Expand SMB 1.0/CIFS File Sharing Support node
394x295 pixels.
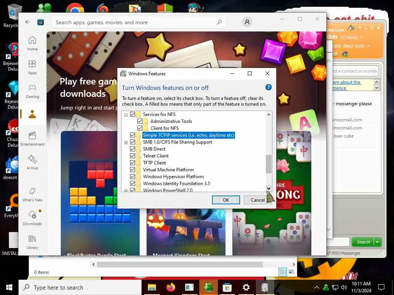(126, 143)
